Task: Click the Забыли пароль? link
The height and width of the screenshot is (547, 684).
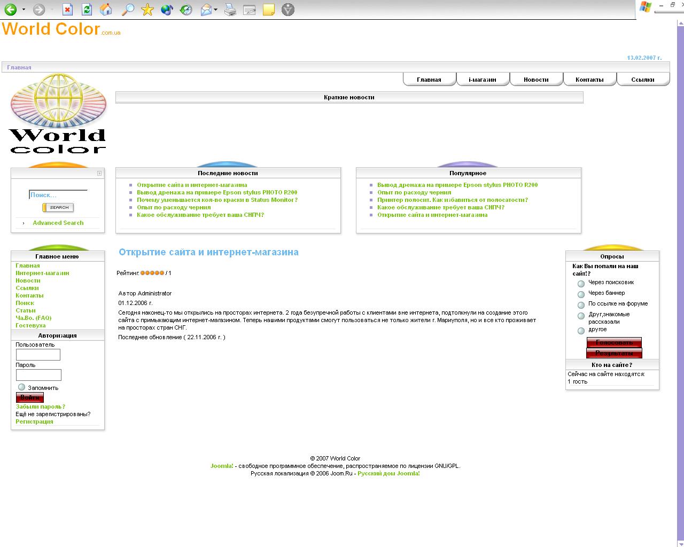Action: pyautogui.click(x=41, y=407)
